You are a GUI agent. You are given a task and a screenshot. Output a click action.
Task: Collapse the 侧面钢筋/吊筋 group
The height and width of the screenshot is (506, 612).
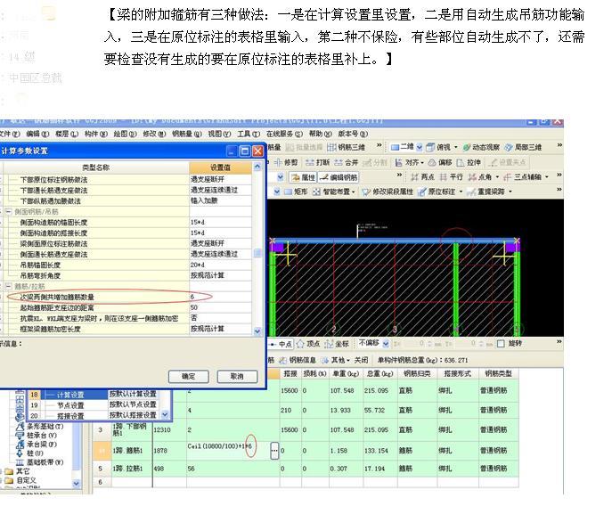(x=8, y=212)
